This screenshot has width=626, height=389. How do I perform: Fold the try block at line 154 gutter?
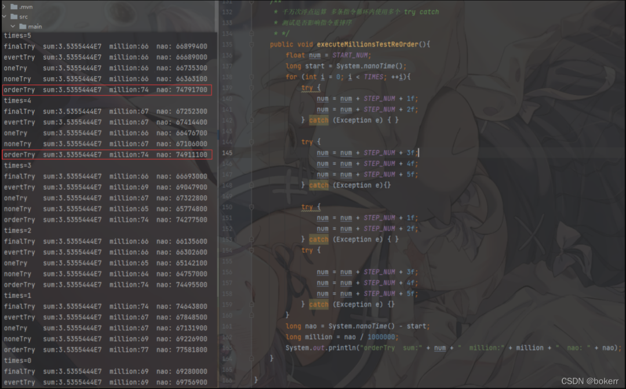[252, 250]
